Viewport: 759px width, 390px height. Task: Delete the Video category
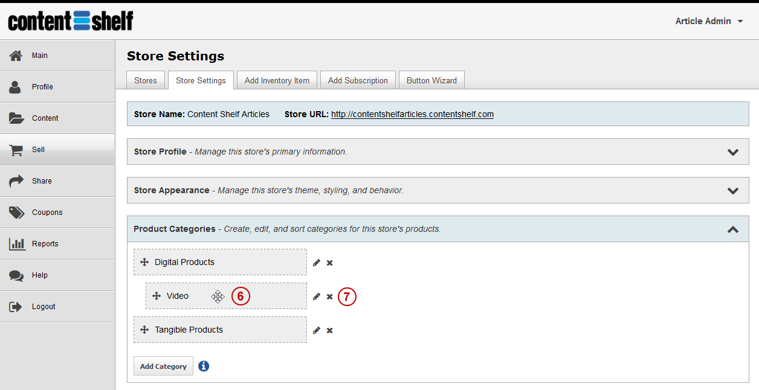pyautogui.click(x=330, y=296)
